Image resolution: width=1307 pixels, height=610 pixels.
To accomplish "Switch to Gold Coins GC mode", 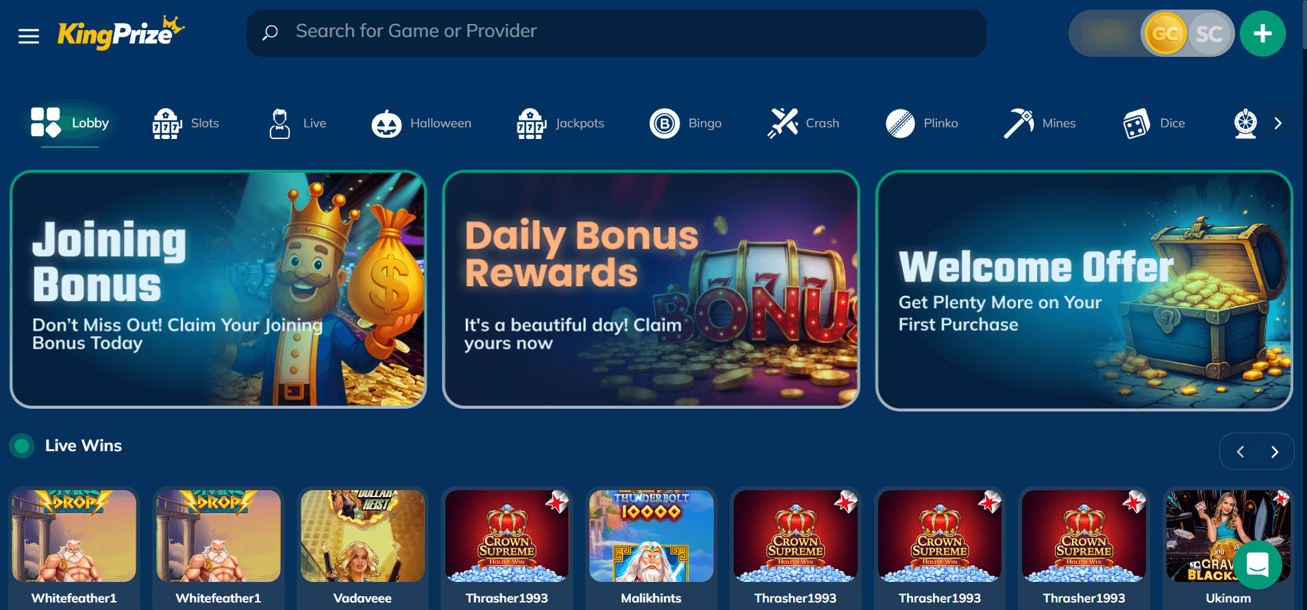I will click(1165, 34).
